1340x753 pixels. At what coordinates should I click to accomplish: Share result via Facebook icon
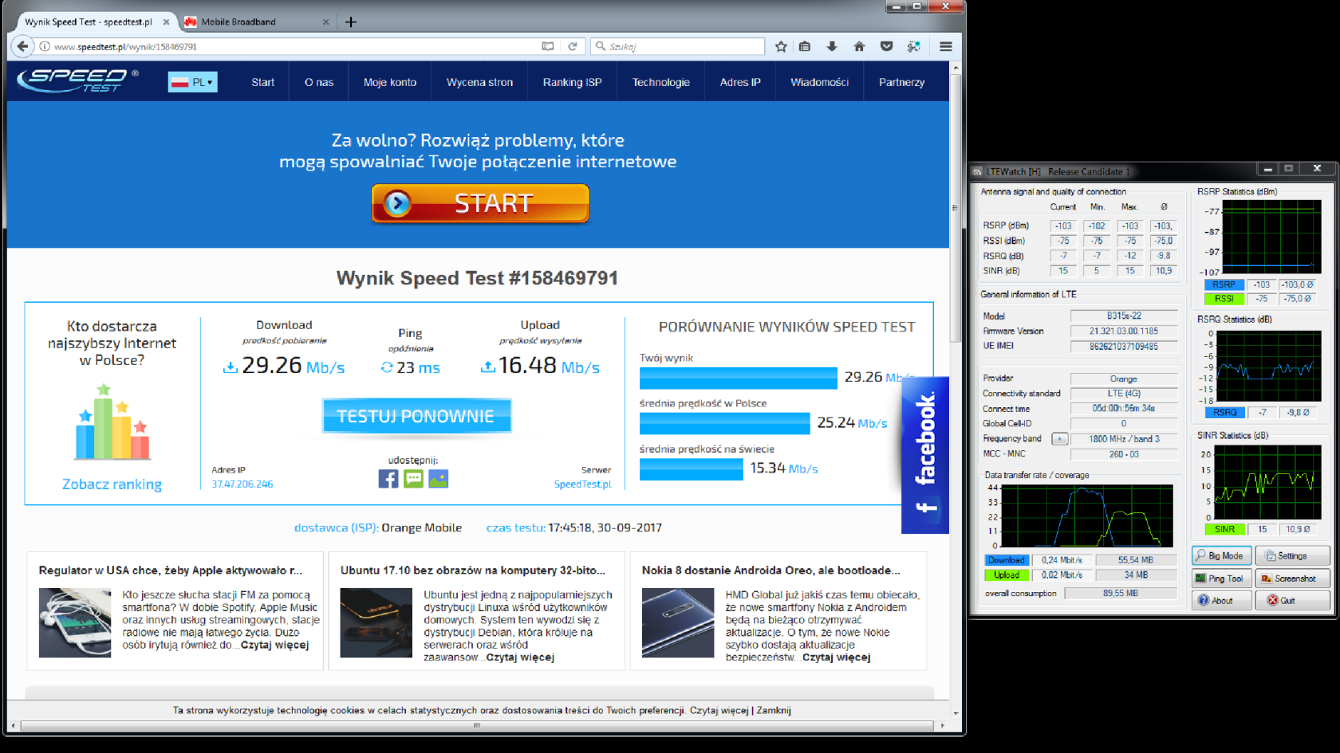click(x=388, y=479)
